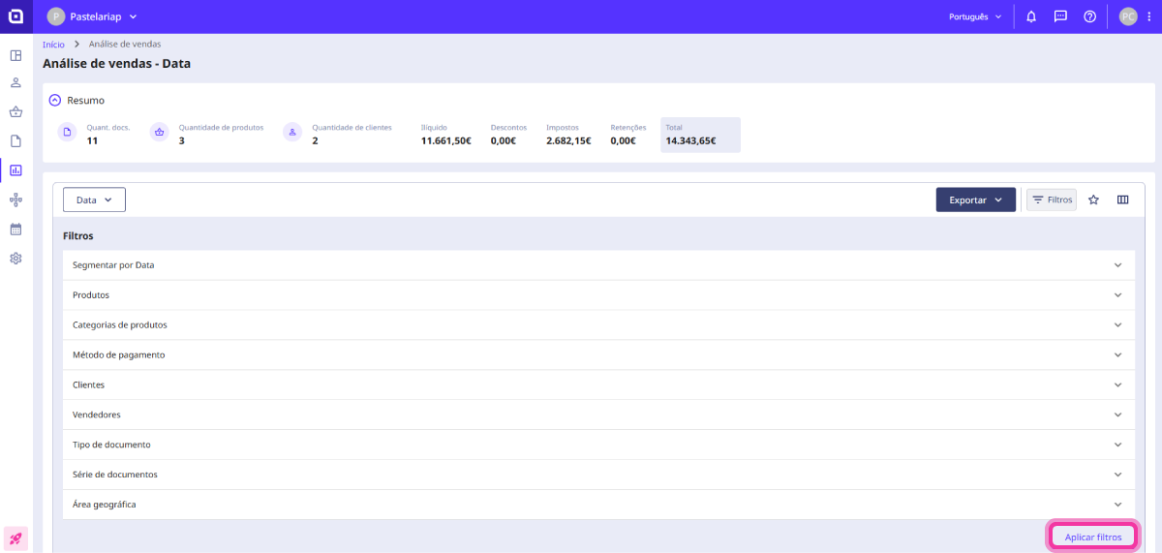Collapse the Resumo summary section
1162x553 pixels.
click(x=55, y=100)
